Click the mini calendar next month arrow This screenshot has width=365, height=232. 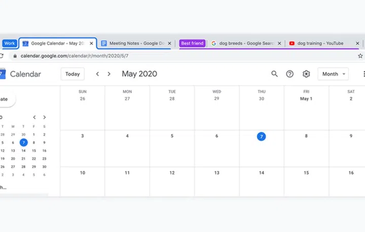pyautogui.click(x=45, y=117)
